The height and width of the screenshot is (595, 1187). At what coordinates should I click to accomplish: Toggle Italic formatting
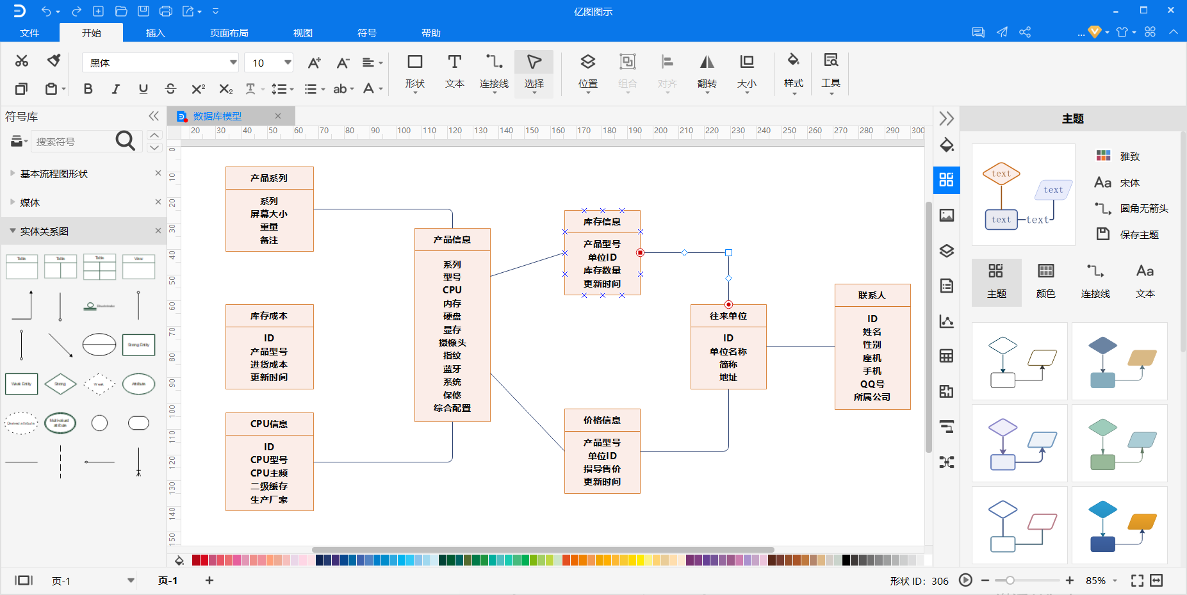click(116, 89)
